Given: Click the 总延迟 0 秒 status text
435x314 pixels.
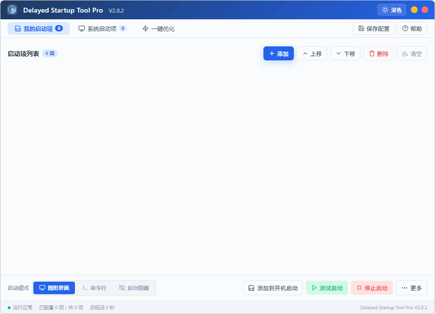Looking at the screenshot, I should point(102,307).
